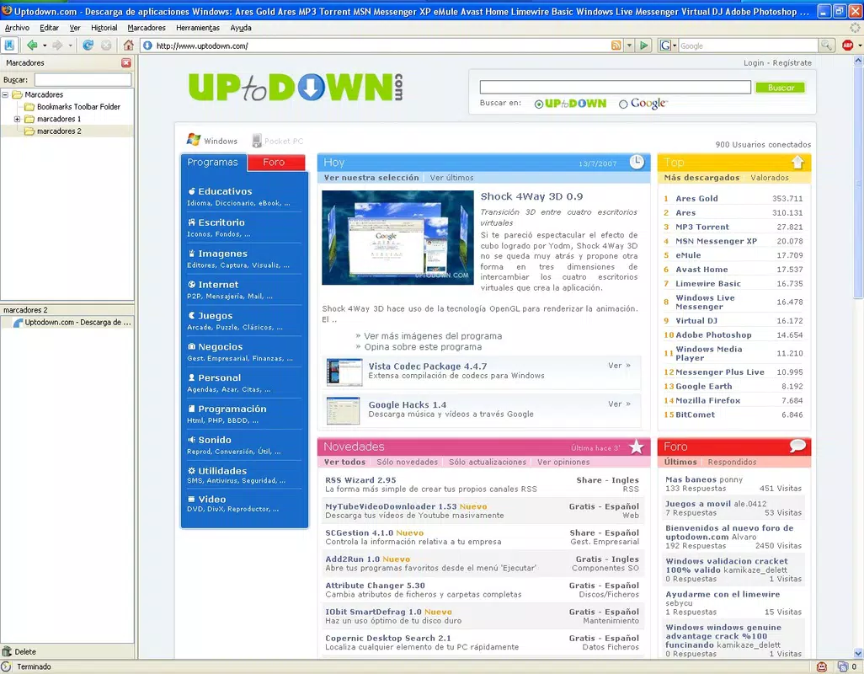Open the Herramientas menu
The image size is (864, 674).
[x=198, y=28]
